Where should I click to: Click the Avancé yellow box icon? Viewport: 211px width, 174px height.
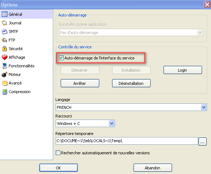5,83
